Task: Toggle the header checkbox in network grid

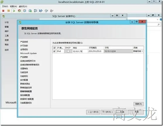Action: pyautogui.click(x=54, y=48)
